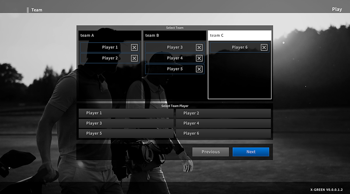Pick Player 5 from bottom list
350x194 pixels.
click(126, 133)
